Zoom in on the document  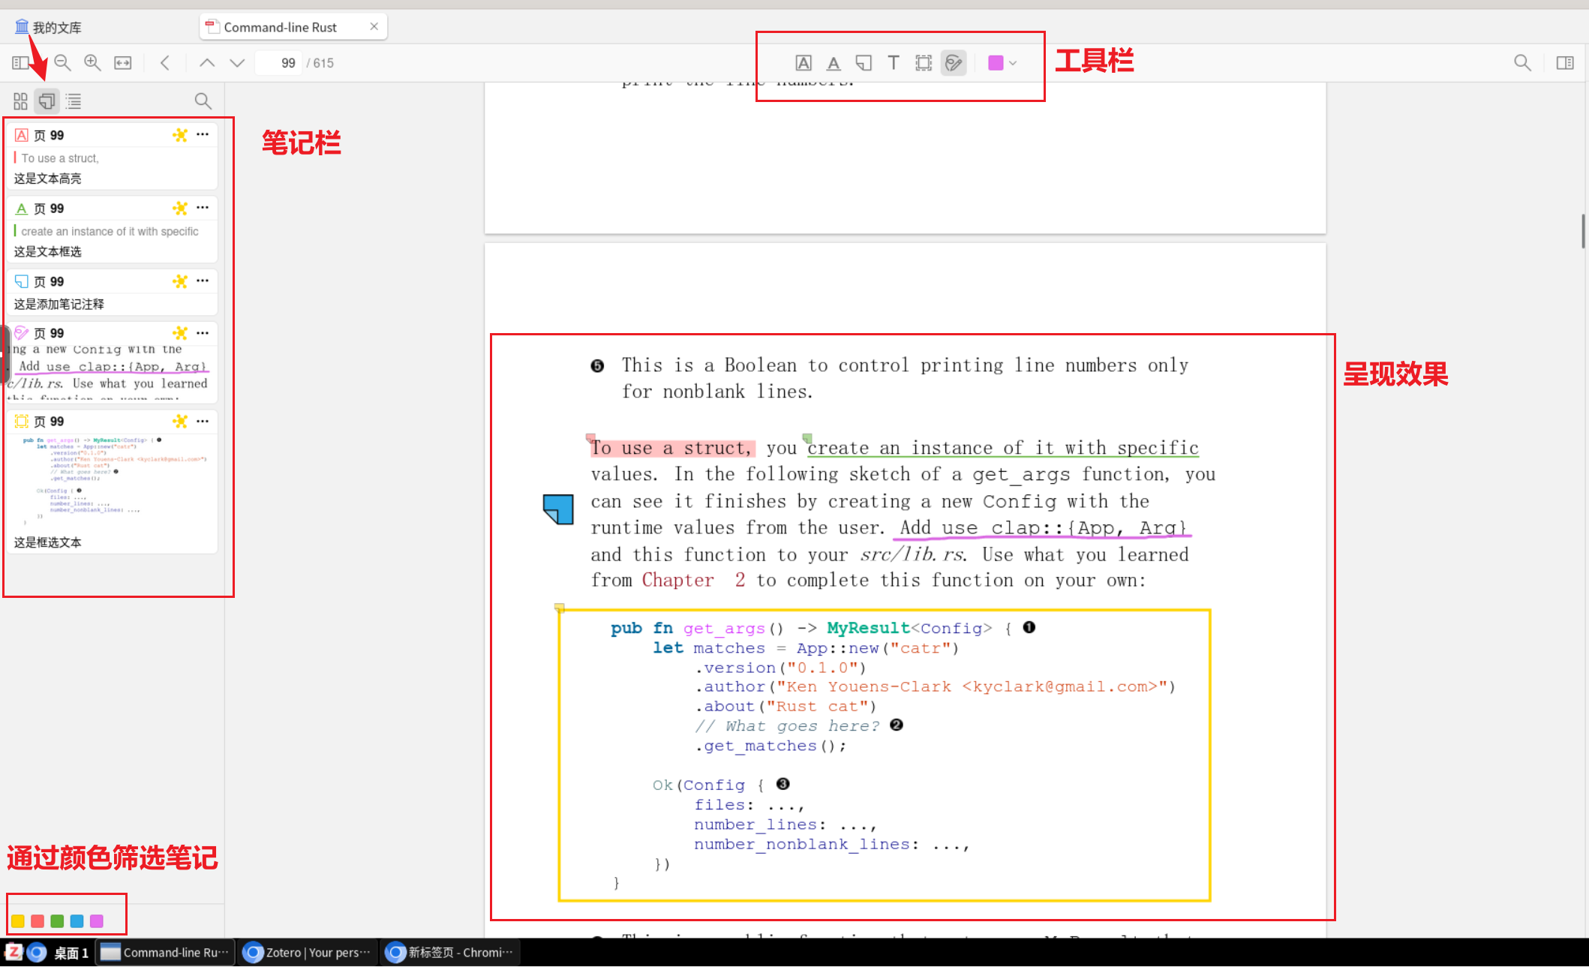click(x=92, y=63)
